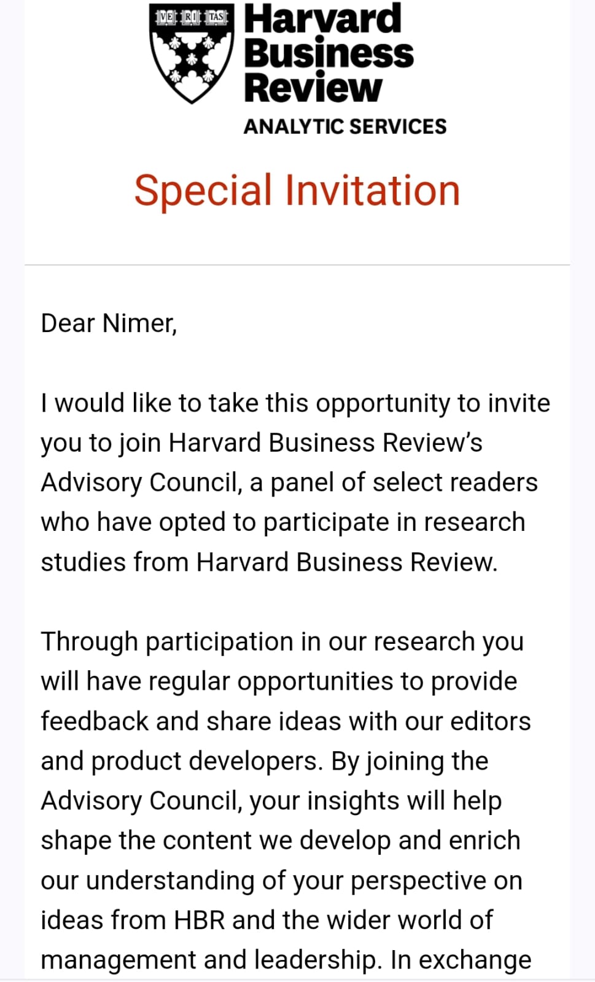Click the red "Special Invitation" heading
Viewport: 595px width, 982px height.
point(297,190)
